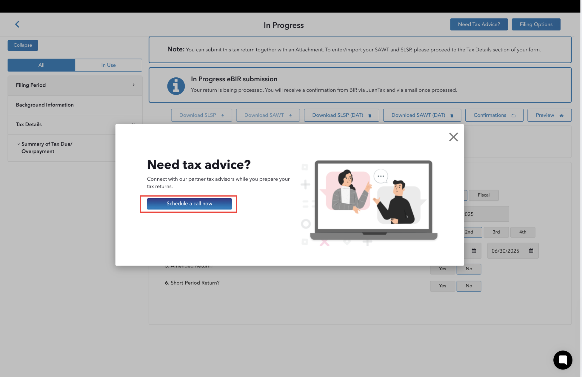Click calendar icon beside 06/30/2025

[x=531, y=251]
